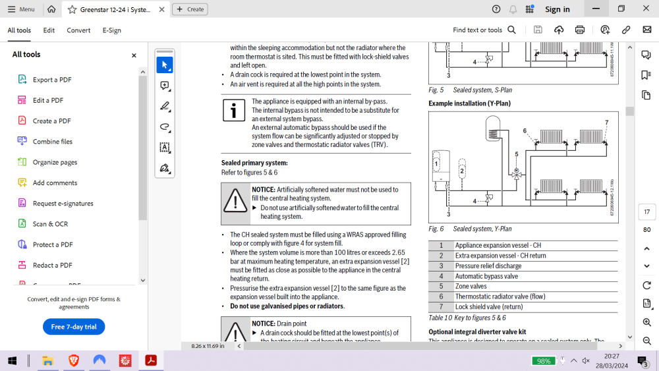The image size is (659, 371).
Task: Select the fill and sign pen tool
Action: point(164,168)
